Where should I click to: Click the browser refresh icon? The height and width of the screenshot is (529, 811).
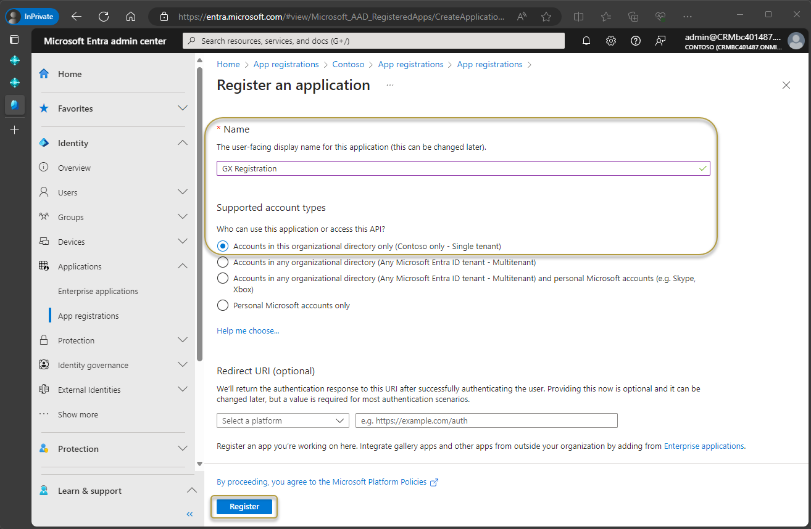pos(104,17)
